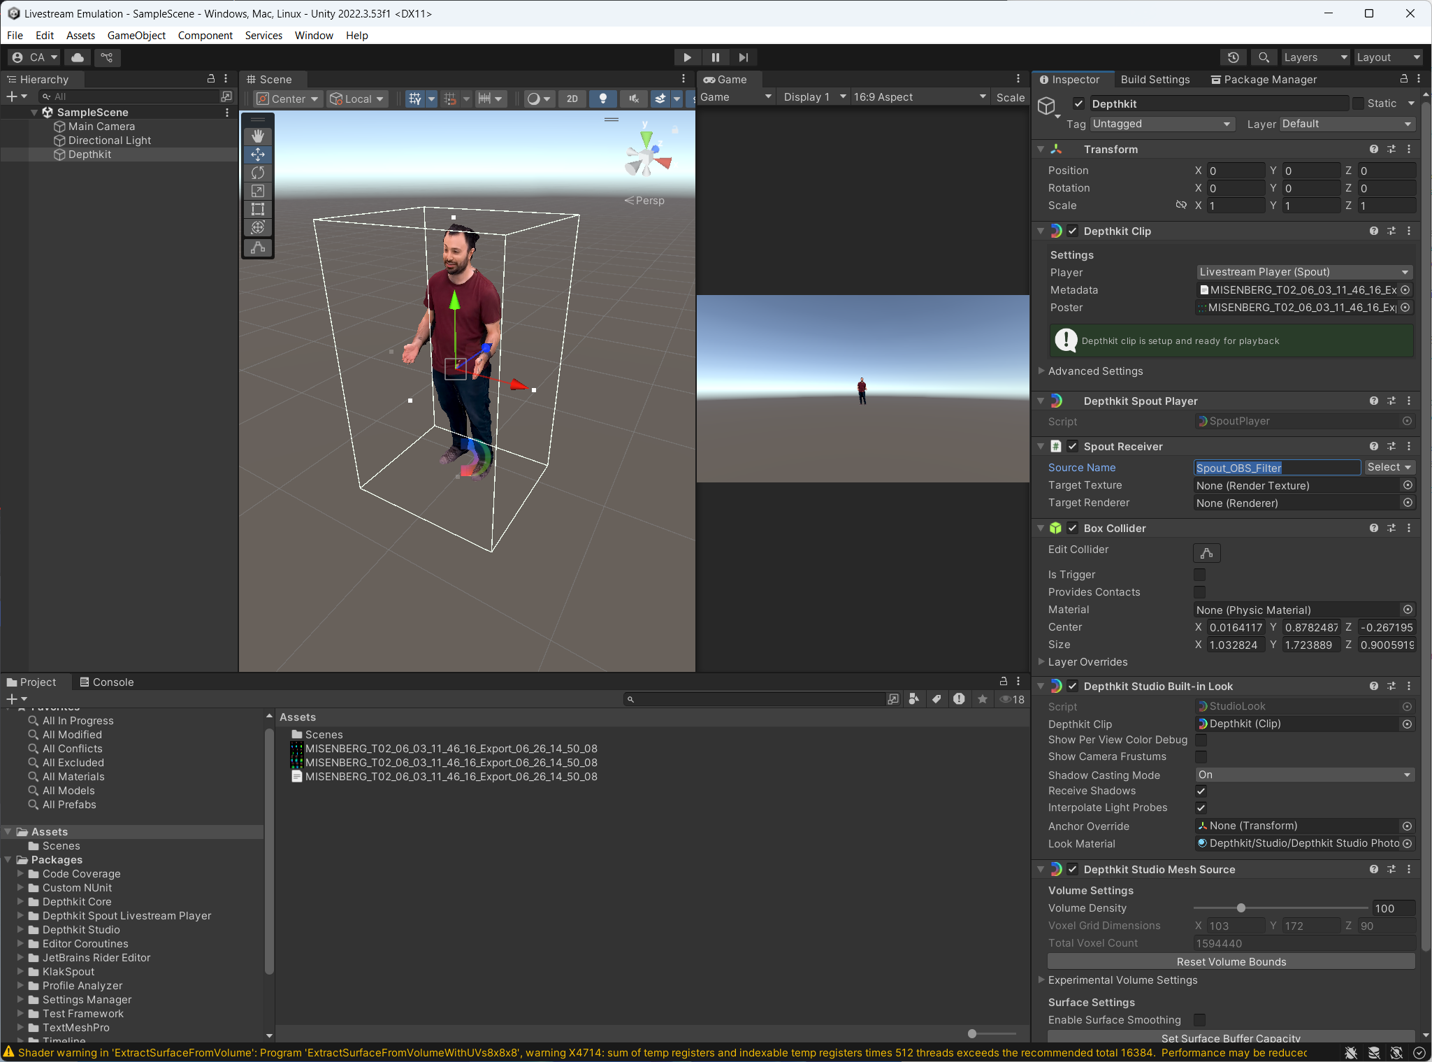Open the Undo History icon
1432x1062 pixels.
[1234, 57]
